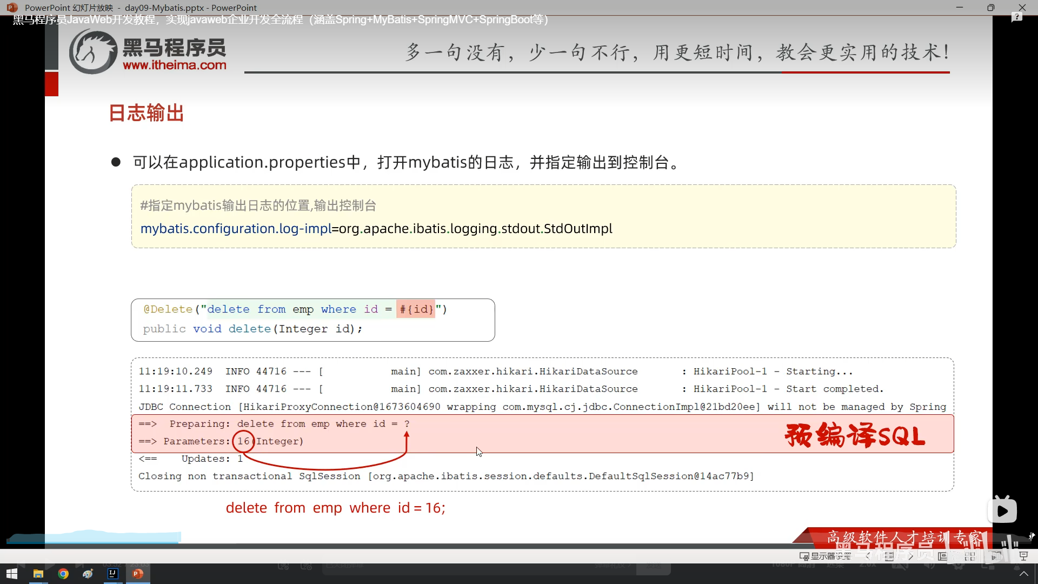Click the 'Parameters: 16(Integer)' log line
The height and width of the screenshot is (584, 1038).
click(x=221, y=441)
